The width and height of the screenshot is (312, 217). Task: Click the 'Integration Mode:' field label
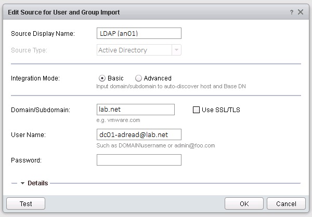[x=35, y=78]
